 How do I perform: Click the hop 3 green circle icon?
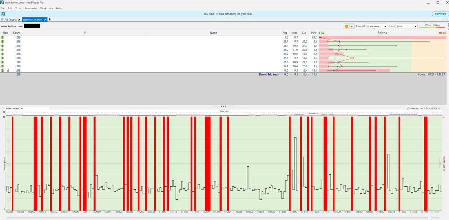pyautogui.click(x=3, y=45)
